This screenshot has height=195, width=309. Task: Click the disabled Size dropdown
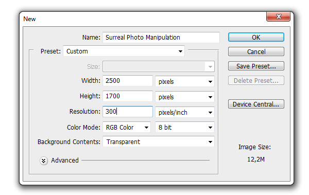[159, 66]
